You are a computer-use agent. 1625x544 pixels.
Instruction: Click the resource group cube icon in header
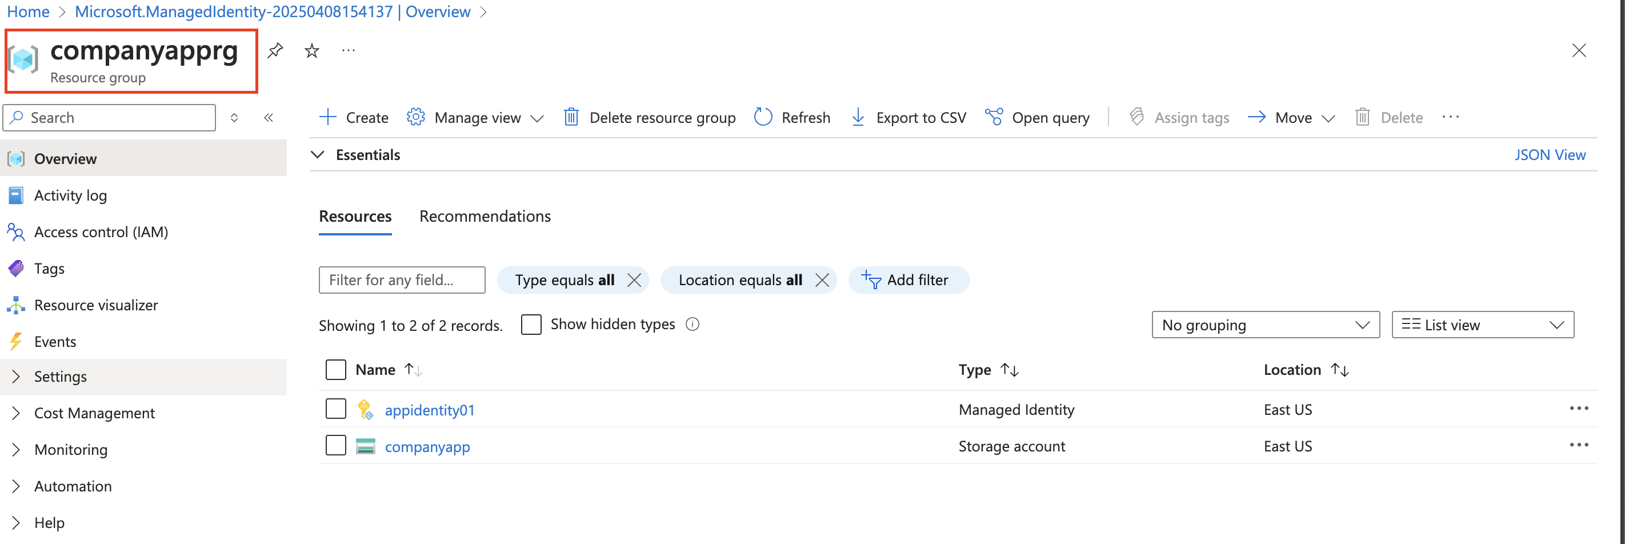coord(24,59)
